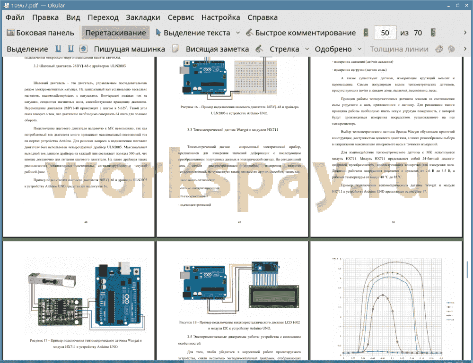Click page 49 with Arduino breadboard figure
Viewport: 473px width, 363px height.
point(232,147)
